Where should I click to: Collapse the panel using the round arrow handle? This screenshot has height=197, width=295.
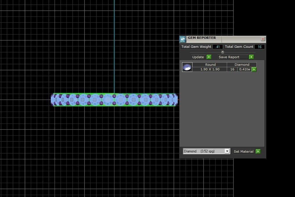(x=223, y=52)
